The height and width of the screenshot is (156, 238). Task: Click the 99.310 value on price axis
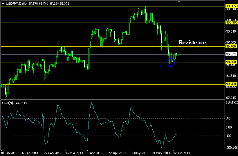231,31
